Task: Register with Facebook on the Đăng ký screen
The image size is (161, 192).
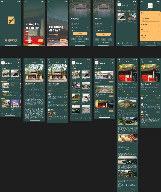Action: [x=110, y=40]
